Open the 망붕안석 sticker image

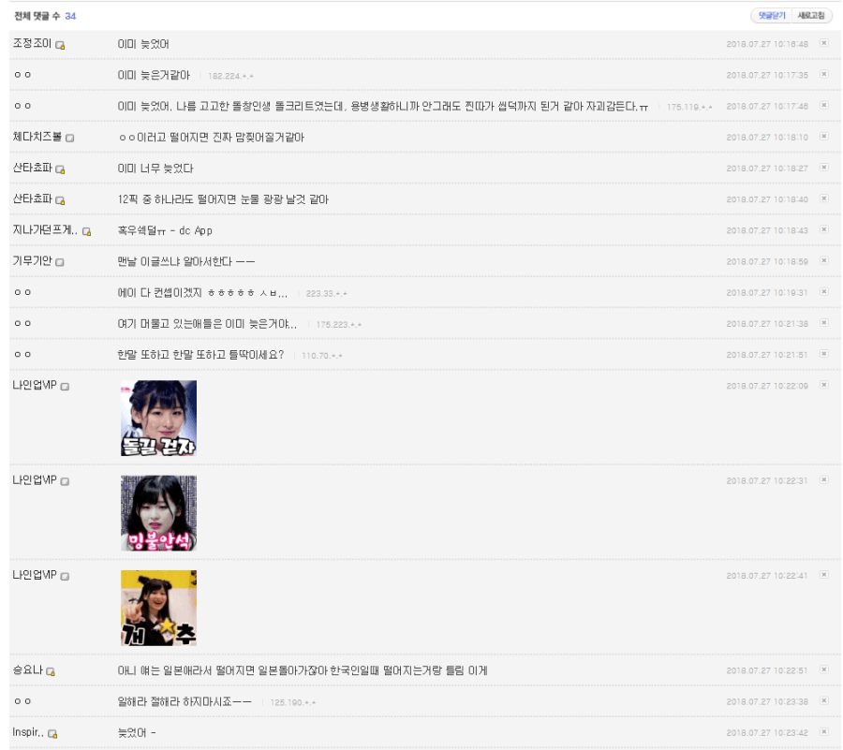pos(158,513)
